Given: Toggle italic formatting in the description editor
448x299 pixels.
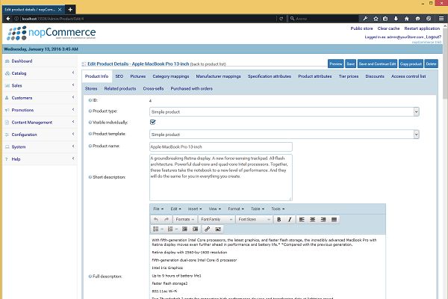Looking at the screenshot, I should click(x=288, y=219).
